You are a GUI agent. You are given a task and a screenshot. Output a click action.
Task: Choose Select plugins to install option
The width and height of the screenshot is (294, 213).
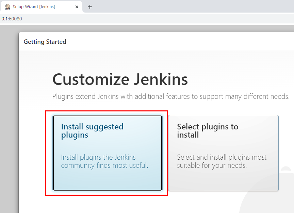pyautogui.click(x=223, y=153)
